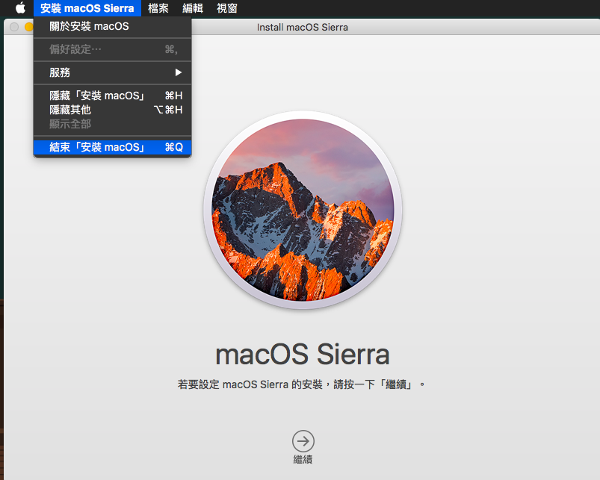Image resolution: width=600 pixels, height=480 pixels.
Task: Click the 若要設定 macOS Sierra 的安裝 instruction text
Action: coord(302,384)
